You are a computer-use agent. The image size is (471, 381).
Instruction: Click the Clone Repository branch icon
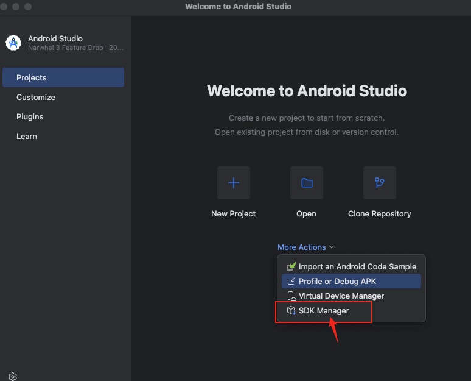pyautogui.click(x=379, y=183)
